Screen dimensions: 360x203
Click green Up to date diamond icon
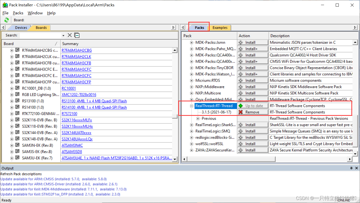241,106
